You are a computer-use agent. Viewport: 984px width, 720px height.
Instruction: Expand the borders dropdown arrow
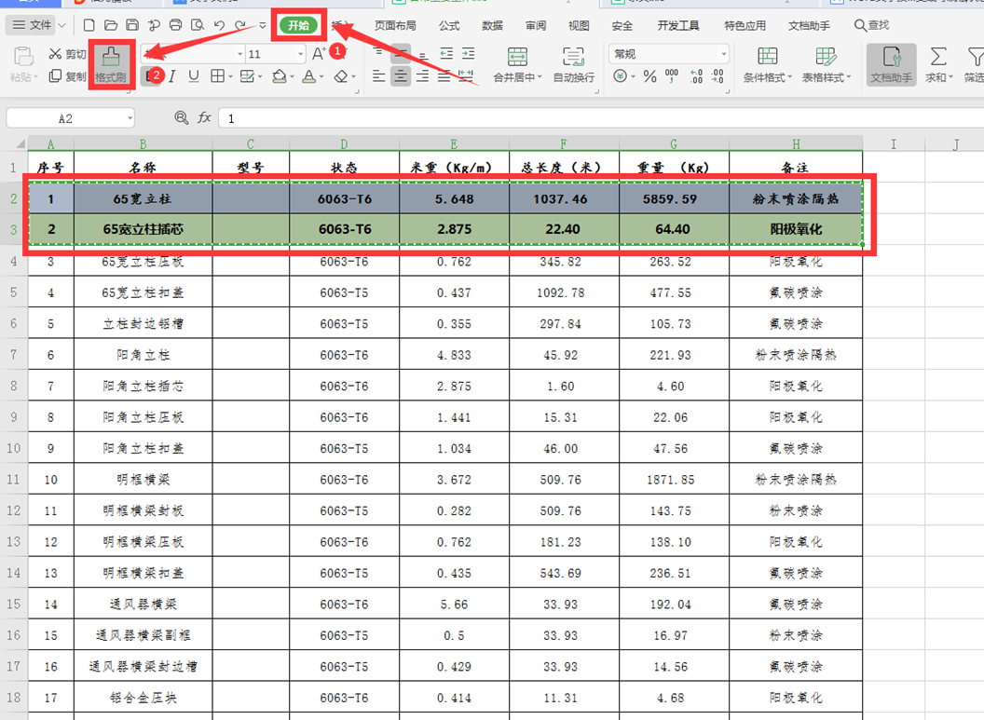tap(230, 77)
